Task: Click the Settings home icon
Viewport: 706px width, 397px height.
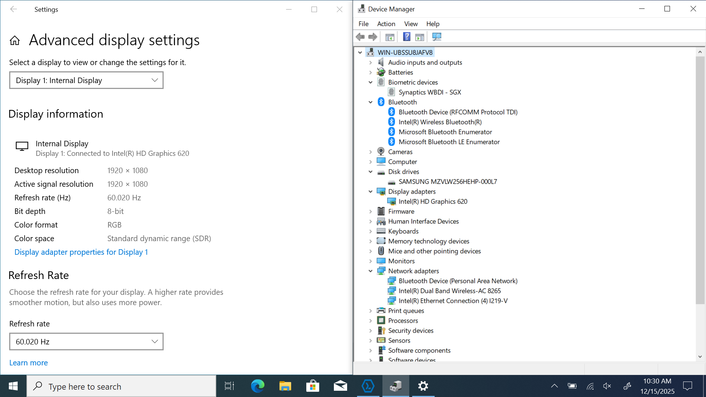Action: pos(15,40)
